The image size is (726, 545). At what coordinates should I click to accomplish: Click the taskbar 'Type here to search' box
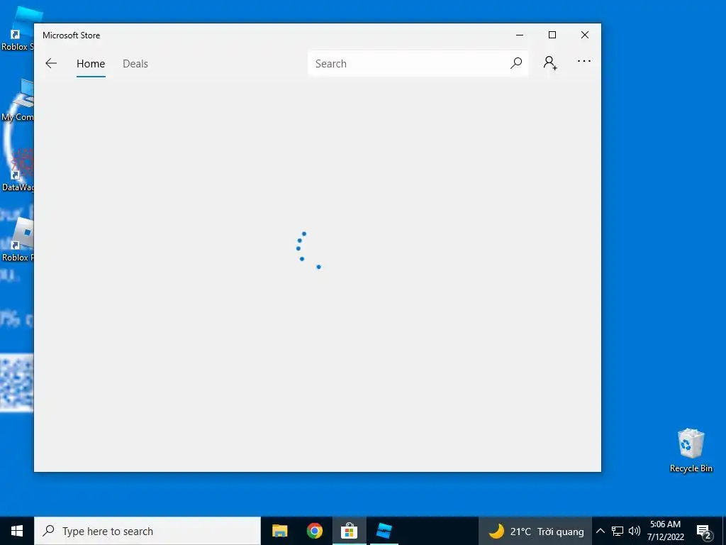tap(147, 531)
